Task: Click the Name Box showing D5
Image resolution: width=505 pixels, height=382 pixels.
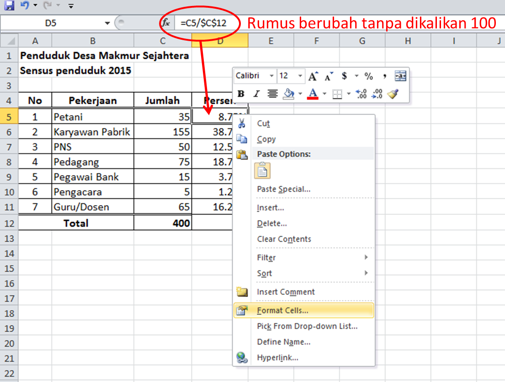Action: pyautogui.click(x=51, y=23)
